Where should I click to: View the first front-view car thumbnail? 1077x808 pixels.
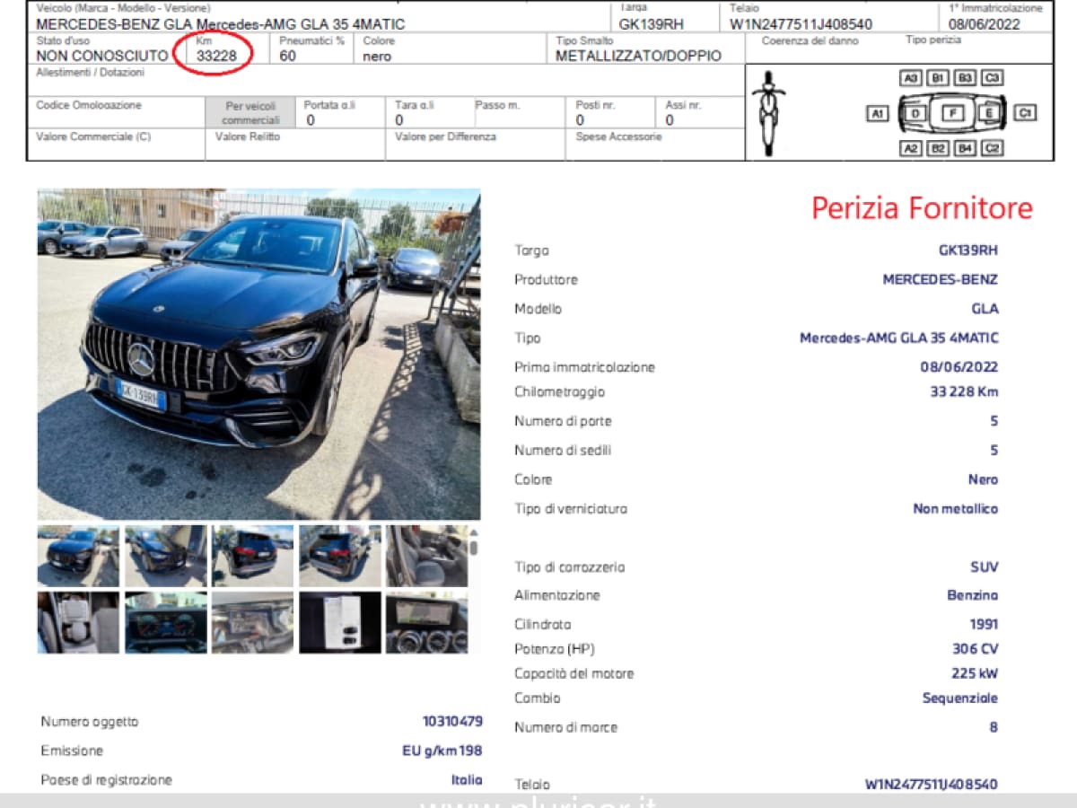coord(78,557)
